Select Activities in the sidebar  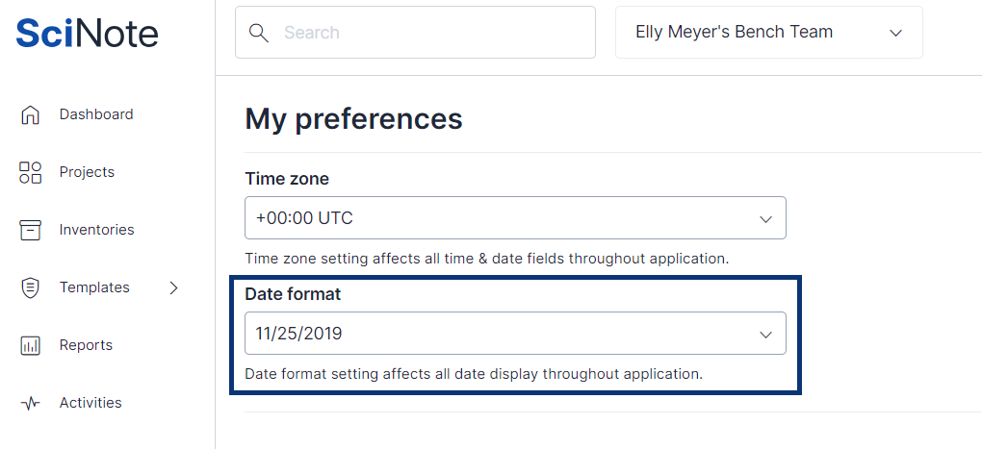90,403
